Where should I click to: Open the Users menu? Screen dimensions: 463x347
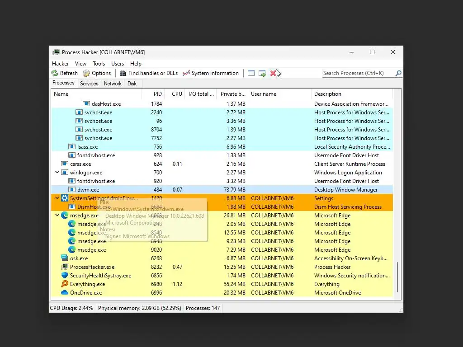(x=118, y=63)
